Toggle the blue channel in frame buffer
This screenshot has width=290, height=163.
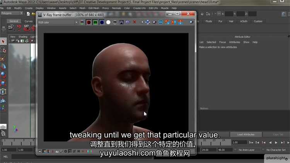[x=102, y=22]
